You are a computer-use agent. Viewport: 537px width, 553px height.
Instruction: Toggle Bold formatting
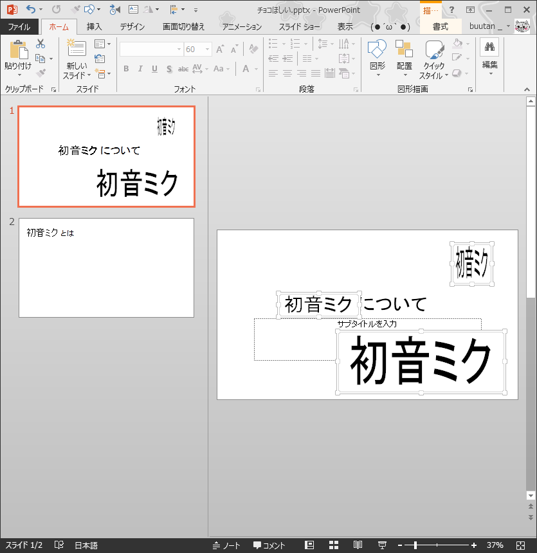pos(126,69)
